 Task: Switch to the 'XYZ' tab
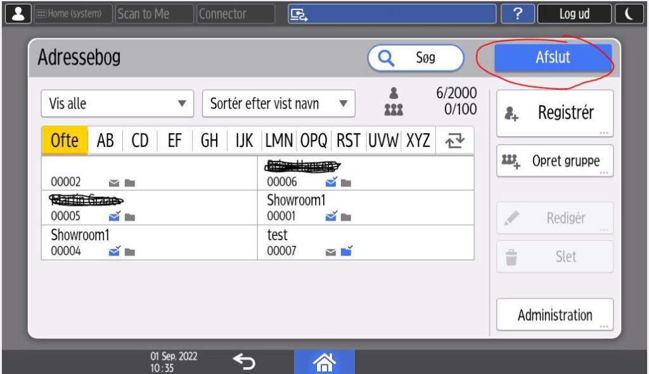click(x=418, y=141)
